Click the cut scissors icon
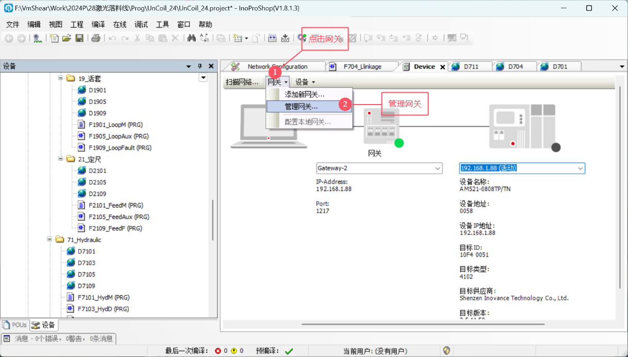This screenshot has height=357, width=628. click(x=137, y=38)
